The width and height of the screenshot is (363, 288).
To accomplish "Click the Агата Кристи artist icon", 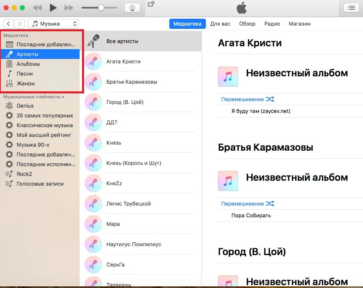I will point(93,61).
